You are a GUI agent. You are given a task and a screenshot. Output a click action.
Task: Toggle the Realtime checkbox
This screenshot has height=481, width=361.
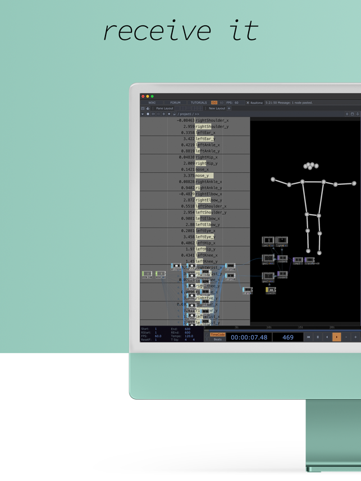tap(248, 103)
